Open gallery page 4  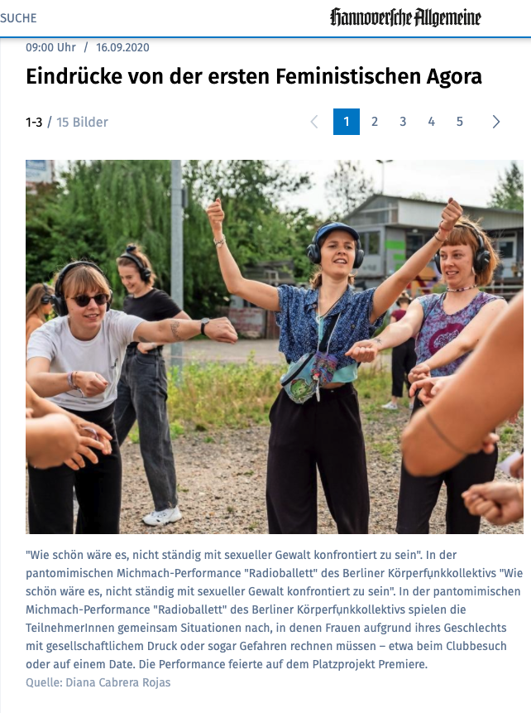tap(431, 122)
